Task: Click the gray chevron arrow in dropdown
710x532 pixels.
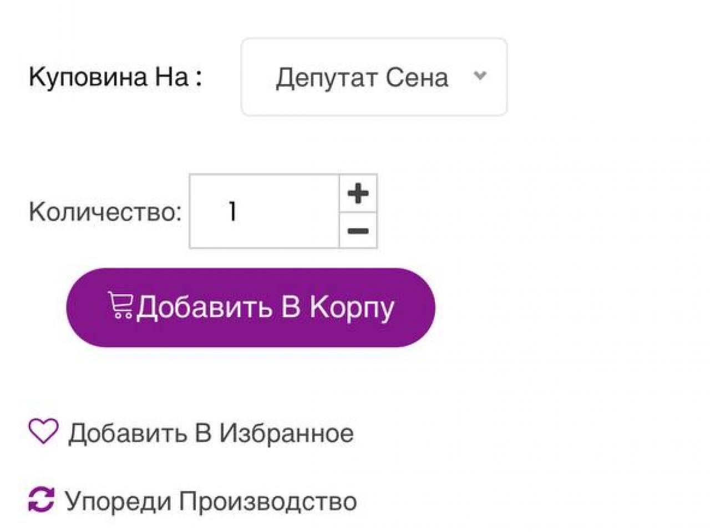Action: click(480, 76)
